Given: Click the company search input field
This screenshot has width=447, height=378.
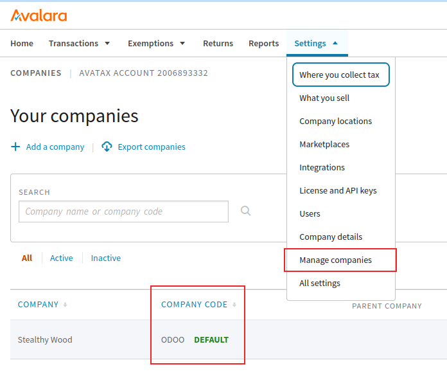Looking at the screenshot, I should click(123, 212).
